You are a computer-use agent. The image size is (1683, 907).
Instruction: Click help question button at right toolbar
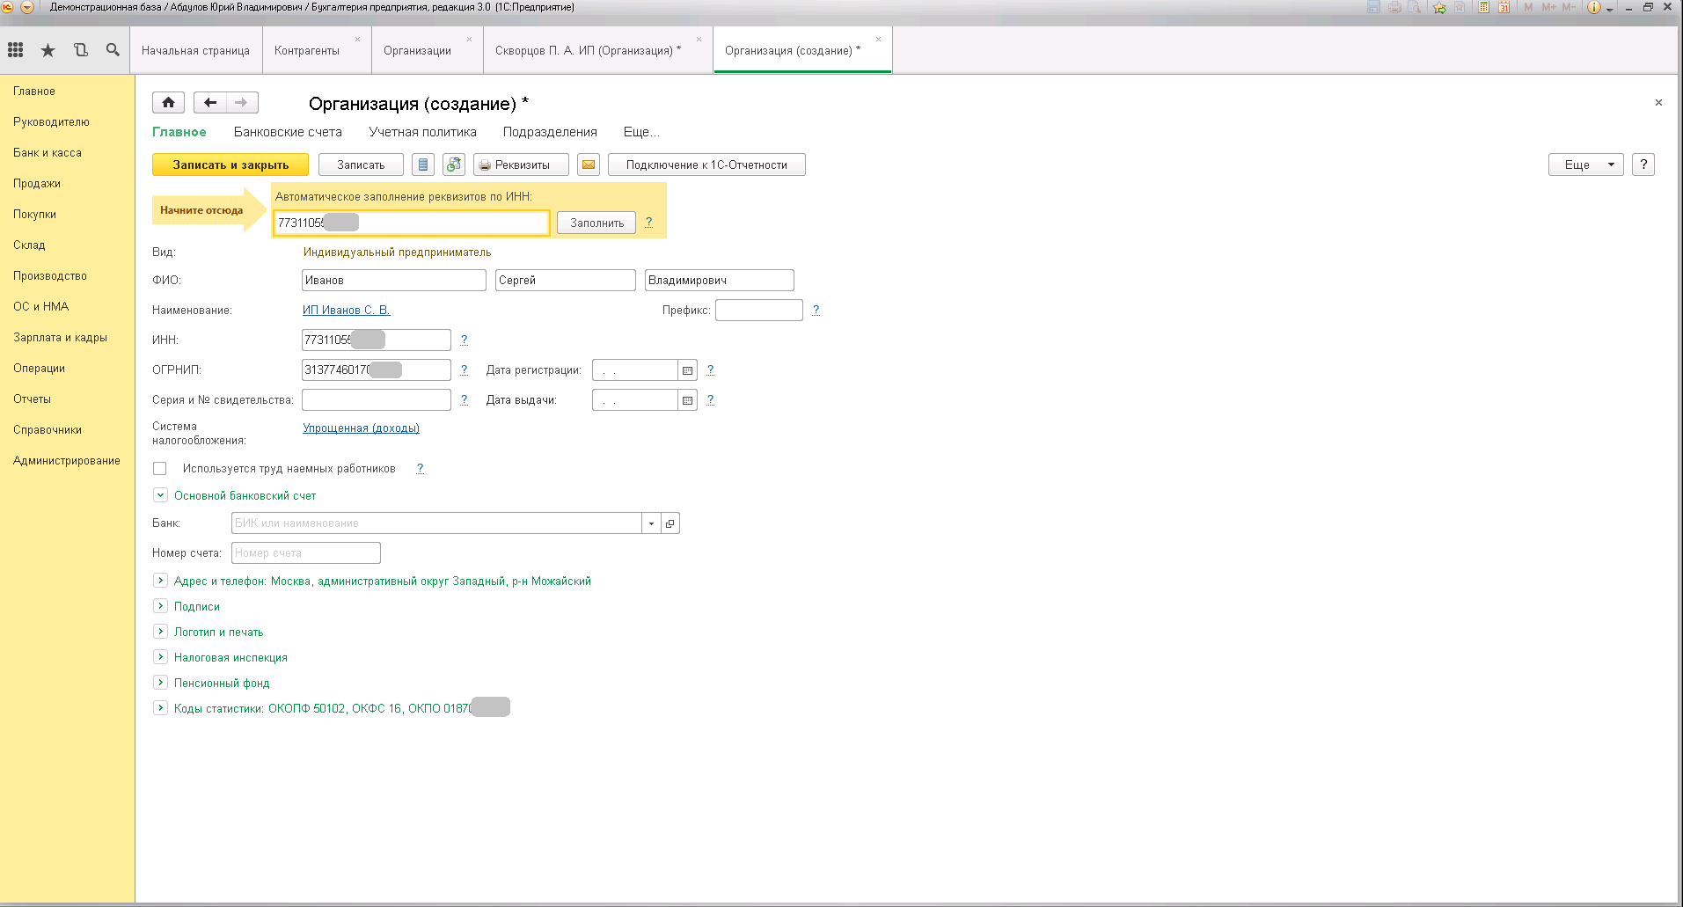click(x=1643, y=165)
